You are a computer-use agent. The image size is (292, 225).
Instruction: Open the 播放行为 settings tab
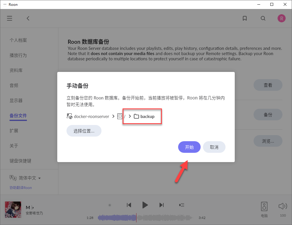18,55
